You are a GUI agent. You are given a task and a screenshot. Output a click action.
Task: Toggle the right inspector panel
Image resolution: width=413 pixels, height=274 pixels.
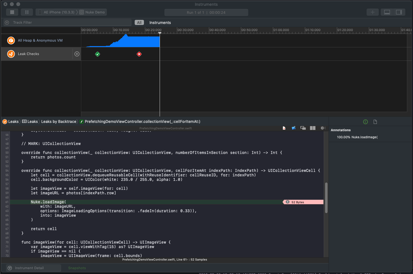399,12
